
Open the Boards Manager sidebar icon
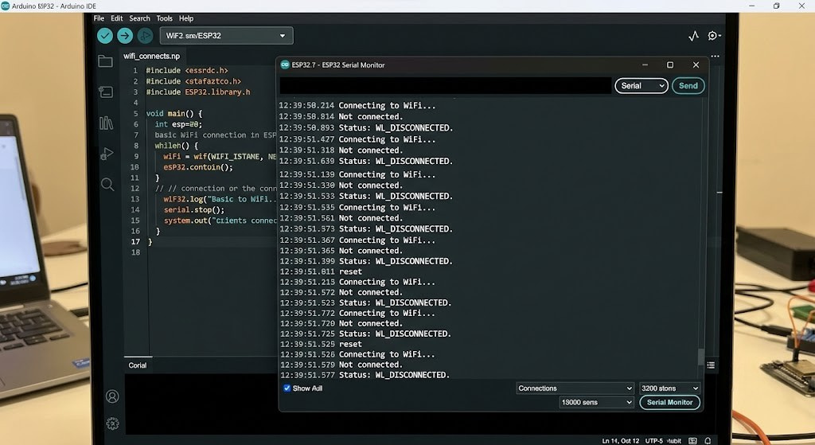(106, 92)
